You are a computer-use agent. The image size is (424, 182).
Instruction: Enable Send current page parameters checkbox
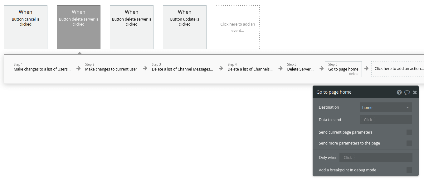(409, 132)
